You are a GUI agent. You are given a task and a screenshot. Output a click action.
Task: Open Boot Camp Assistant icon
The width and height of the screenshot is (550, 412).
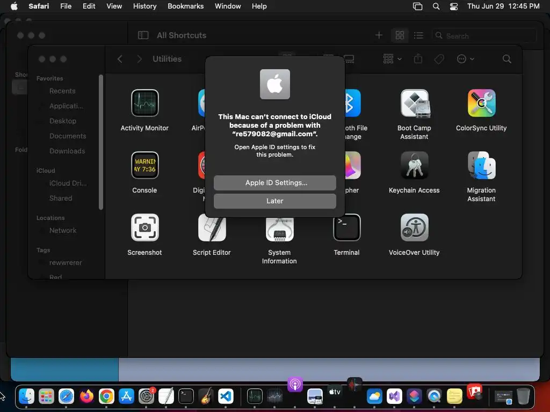[414, 102]
